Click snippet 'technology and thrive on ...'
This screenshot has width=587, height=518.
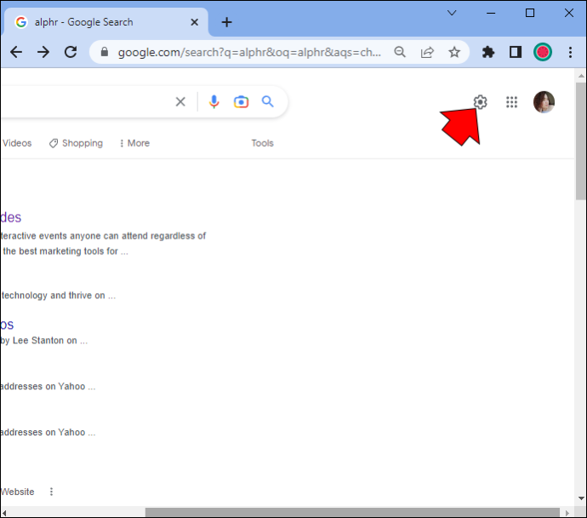(59, 296)
